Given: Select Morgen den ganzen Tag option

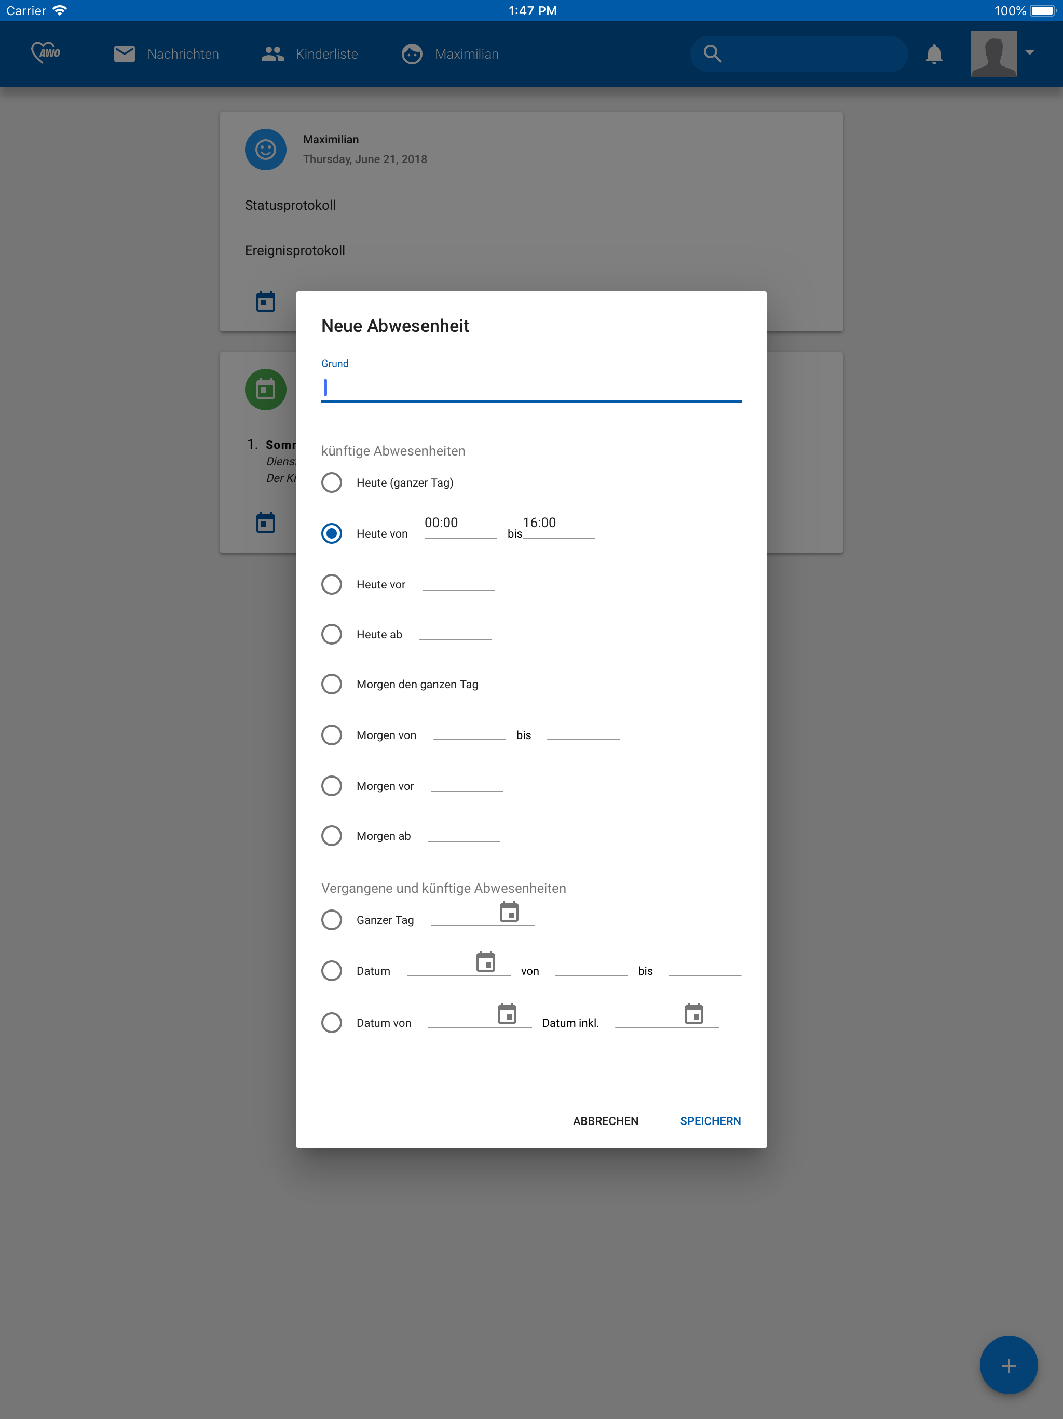Looking at the screenshot, I should pyautogui.click(x=332, y=684).
